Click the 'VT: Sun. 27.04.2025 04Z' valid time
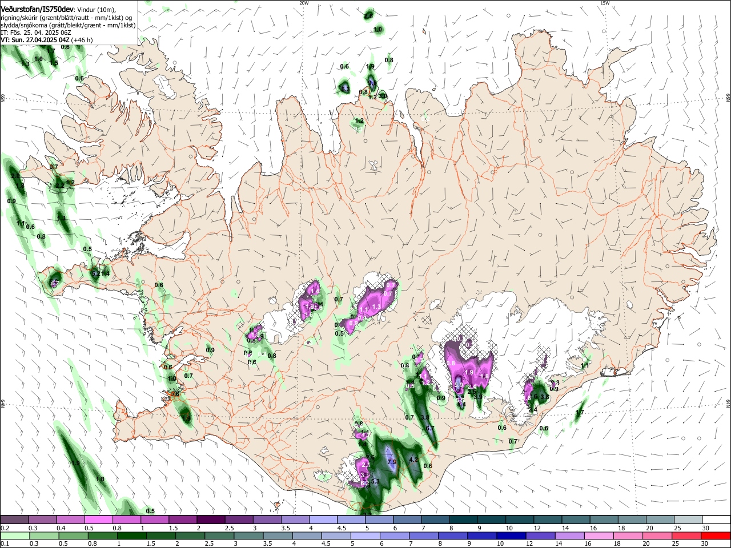The height and width of the screenshot is (548, 731). [35, 40]
